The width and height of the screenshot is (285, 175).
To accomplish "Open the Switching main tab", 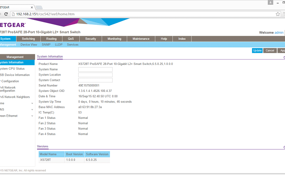I will coord(28,39).
